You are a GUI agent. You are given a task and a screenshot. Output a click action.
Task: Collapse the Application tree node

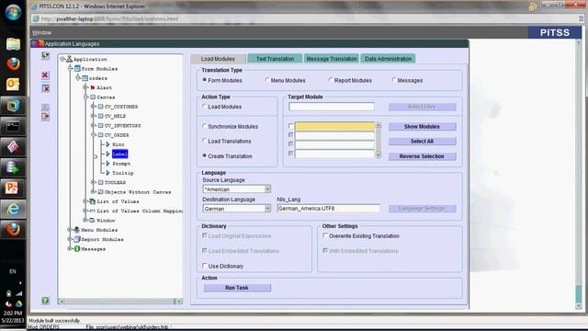(x=62, y=59)
